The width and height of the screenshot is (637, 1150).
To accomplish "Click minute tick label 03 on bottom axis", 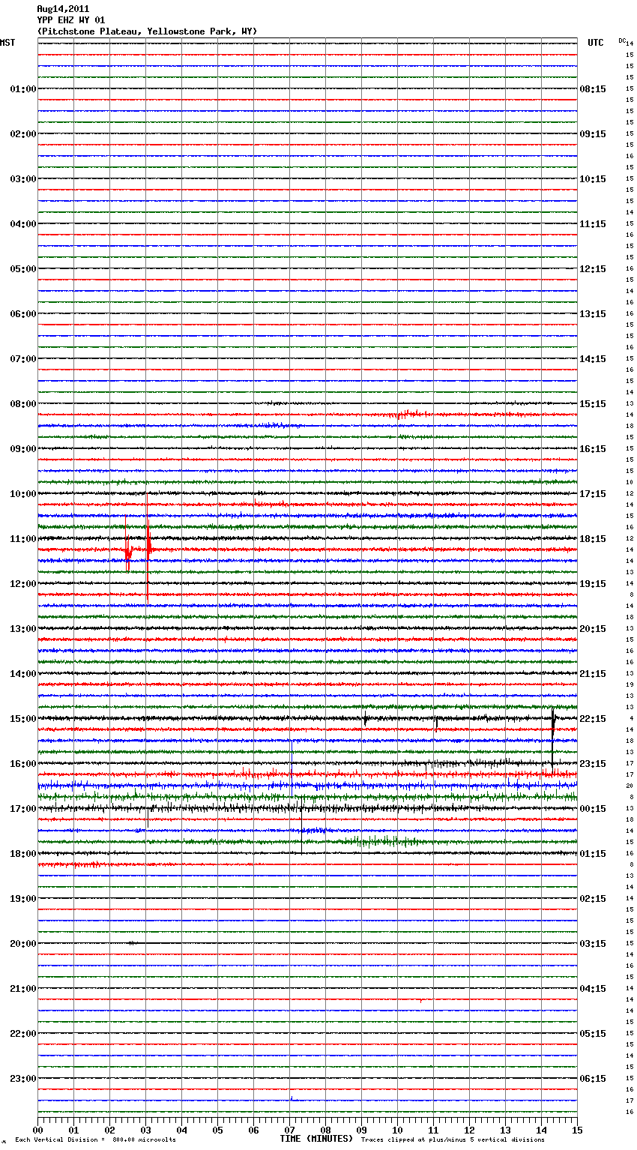I will pyautogui.click(x=145, y=1129).
